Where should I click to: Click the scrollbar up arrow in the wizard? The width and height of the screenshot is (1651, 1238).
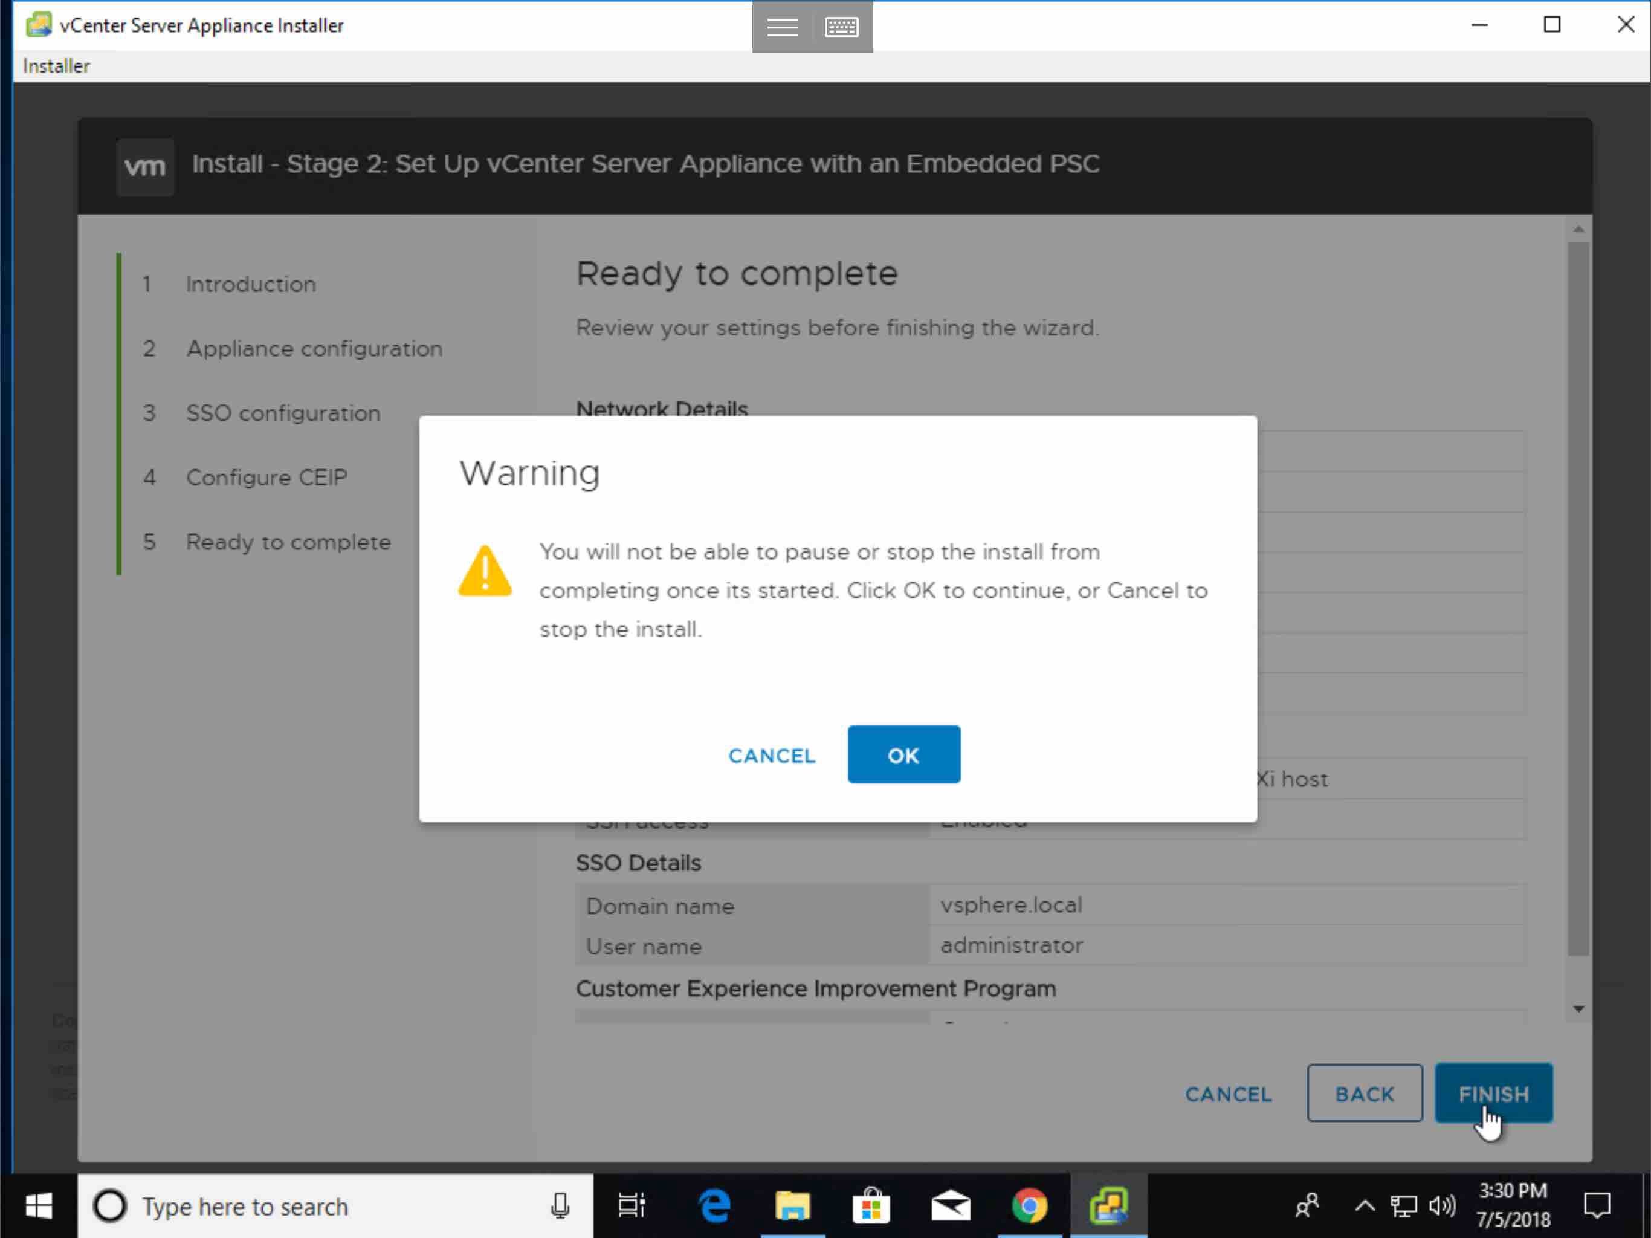[1578, 229]
